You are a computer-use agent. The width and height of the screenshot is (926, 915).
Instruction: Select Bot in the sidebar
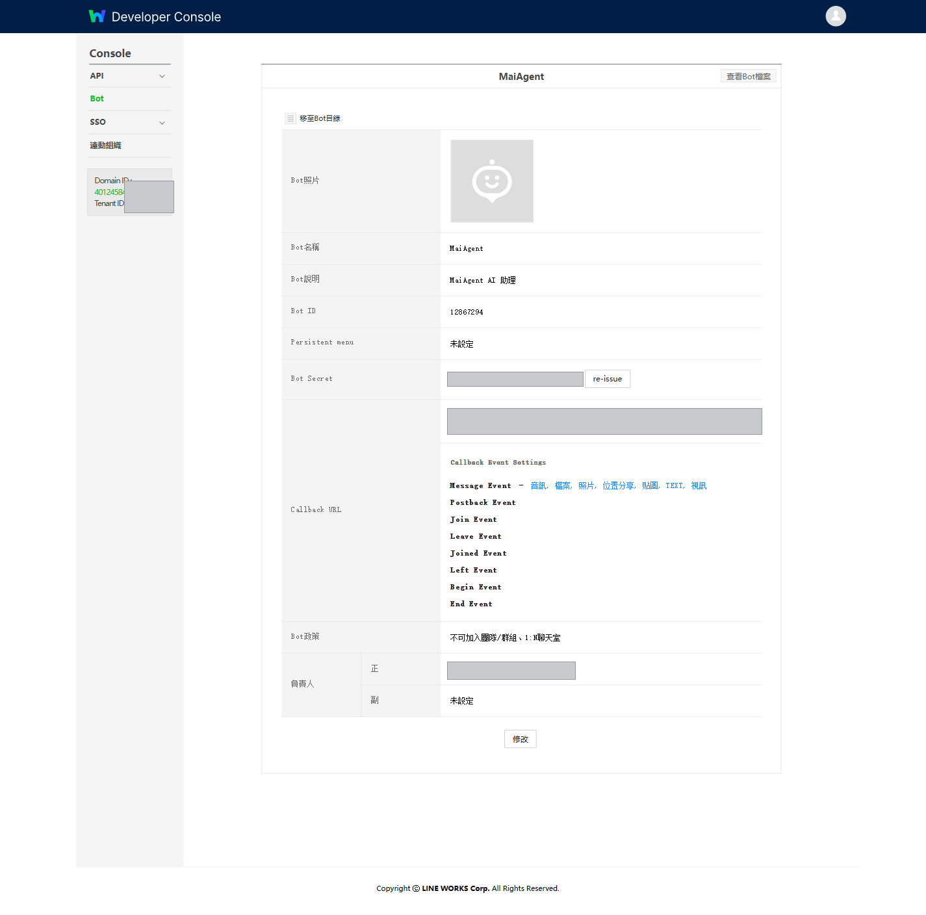[97, 99]
